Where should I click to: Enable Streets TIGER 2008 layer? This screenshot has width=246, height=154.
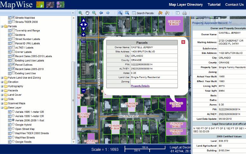13,21
